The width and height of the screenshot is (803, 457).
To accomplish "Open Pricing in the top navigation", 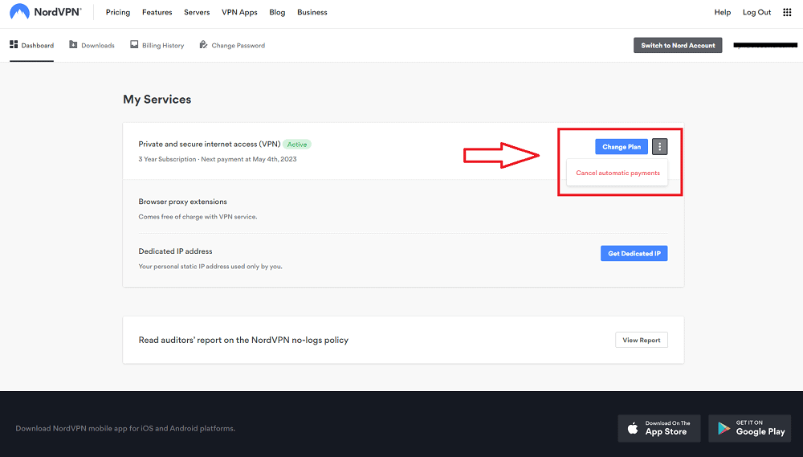I will [x=118, y=12].
